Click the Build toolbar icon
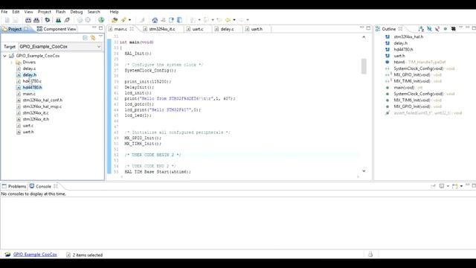The width and height of the screenshot is (476, 268). (28, 20)
